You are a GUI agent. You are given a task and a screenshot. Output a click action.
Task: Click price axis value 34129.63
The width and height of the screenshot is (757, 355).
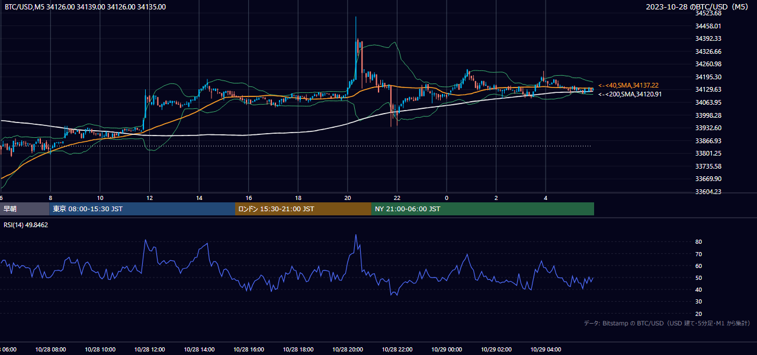[x=708, y=89]
